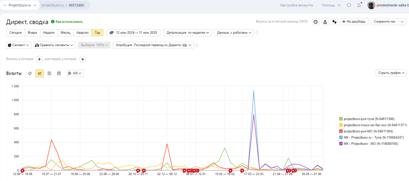
Task: Click help question mark beside data selector
Action: tap(257, 33)
